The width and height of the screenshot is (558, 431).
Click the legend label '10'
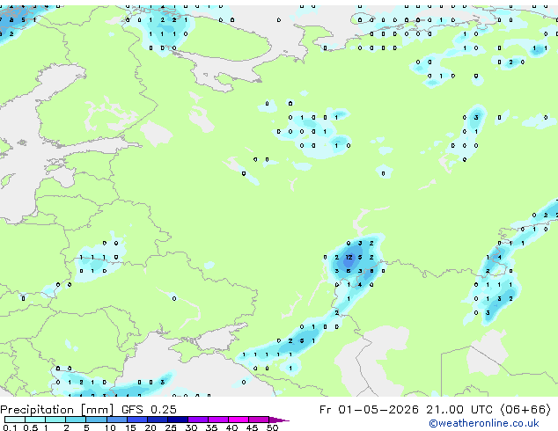point(110,427)
